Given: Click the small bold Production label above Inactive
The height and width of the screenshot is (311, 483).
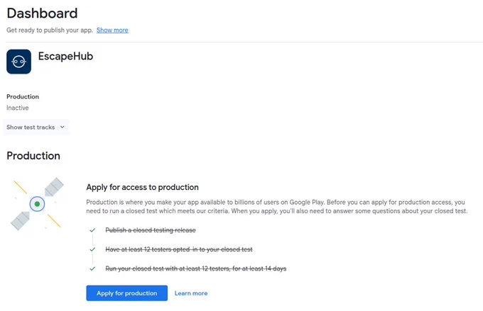Looking at the screenshot, I should (23, 96).
